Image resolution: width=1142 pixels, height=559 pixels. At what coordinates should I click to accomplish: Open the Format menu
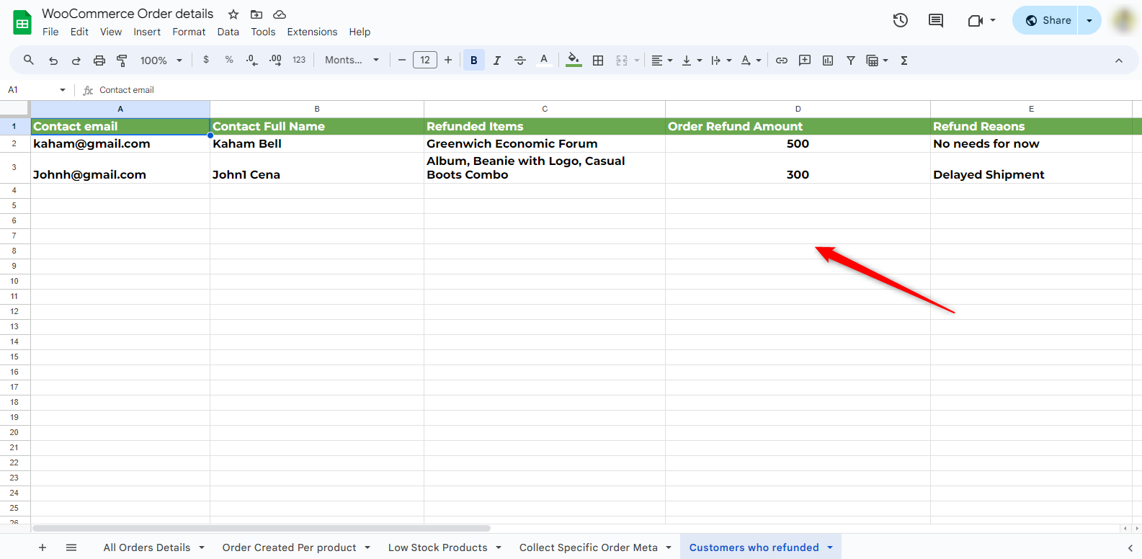pos(189,32)
